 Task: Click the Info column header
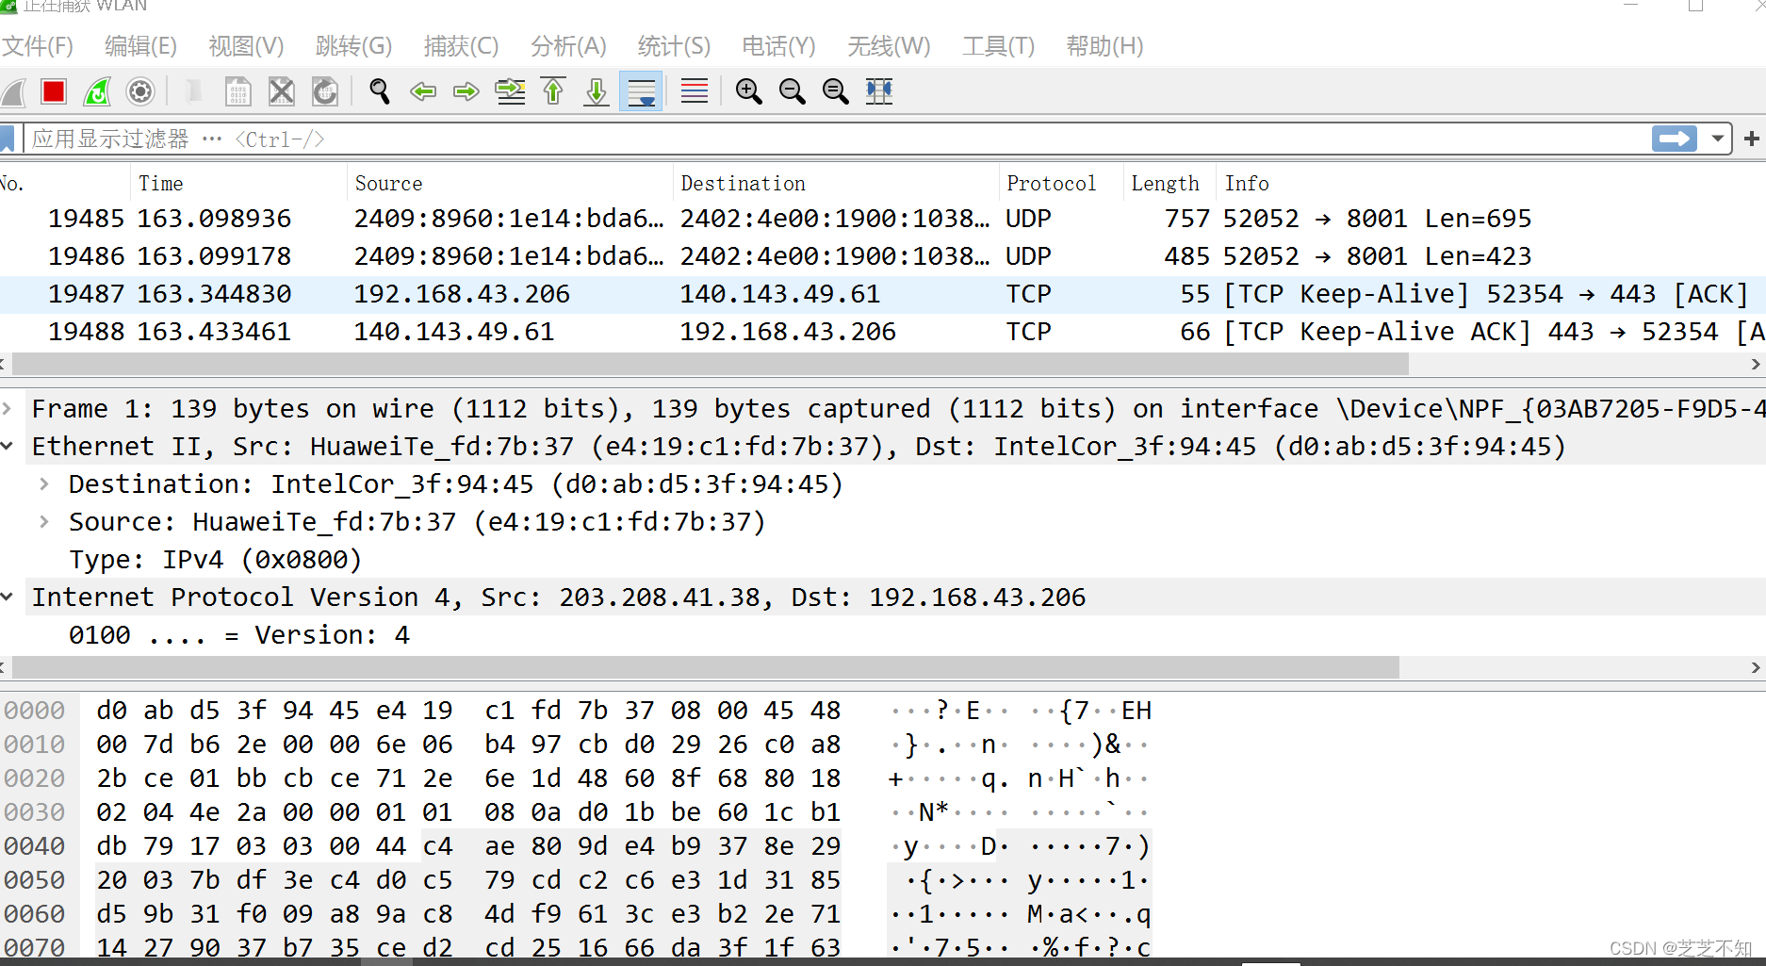coord(1491,183)
